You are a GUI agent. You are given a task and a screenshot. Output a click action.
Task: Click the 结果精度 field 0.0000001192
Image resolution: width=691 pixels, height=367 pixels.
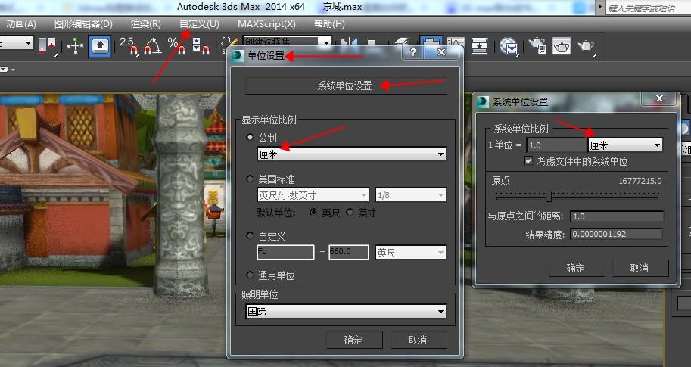point(617,234)
